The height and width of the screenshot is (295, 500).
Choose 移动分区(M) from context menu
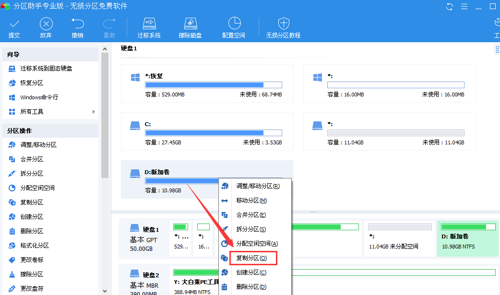(x=255, y=201)
